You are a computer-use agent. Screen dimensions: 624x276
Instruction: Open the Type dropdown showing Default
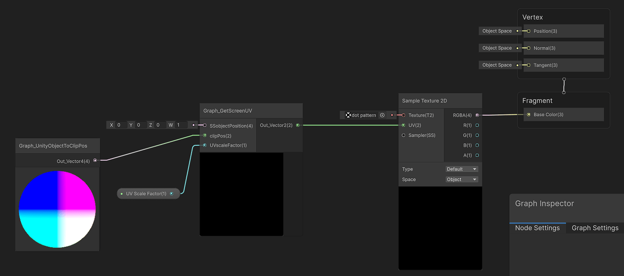click(461, 169)
